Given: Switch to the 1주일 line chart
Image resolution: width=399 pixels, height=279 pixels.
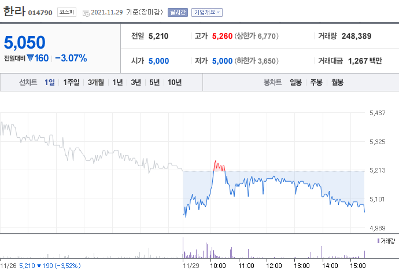Looking at the screenshot, I should (x=71, y=82).
